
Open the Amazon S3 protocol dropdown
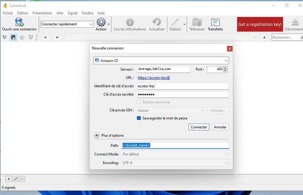161,61
